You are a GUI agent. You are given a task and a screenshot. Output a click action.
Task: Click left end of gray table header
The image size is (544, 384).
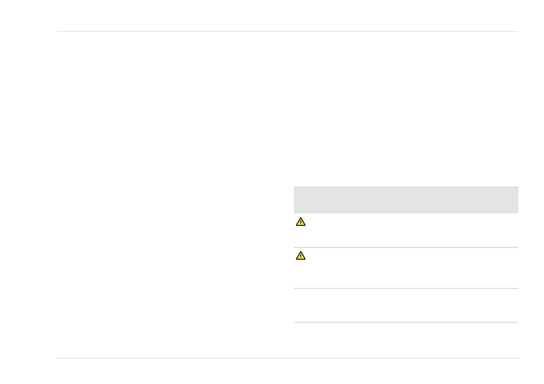click(x=300, y=200)
